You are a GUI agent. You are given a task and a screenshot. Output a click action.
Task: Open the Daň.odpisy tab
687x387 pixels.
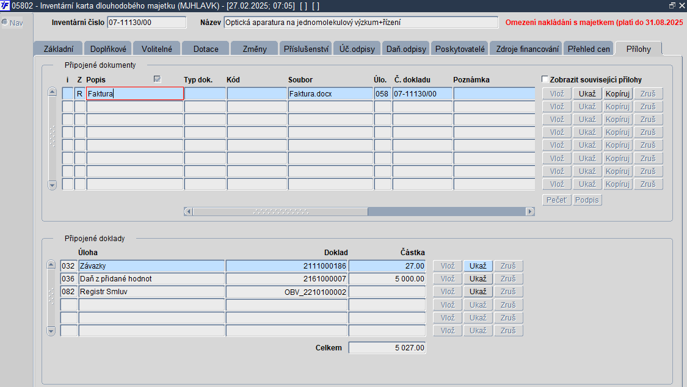406,49
